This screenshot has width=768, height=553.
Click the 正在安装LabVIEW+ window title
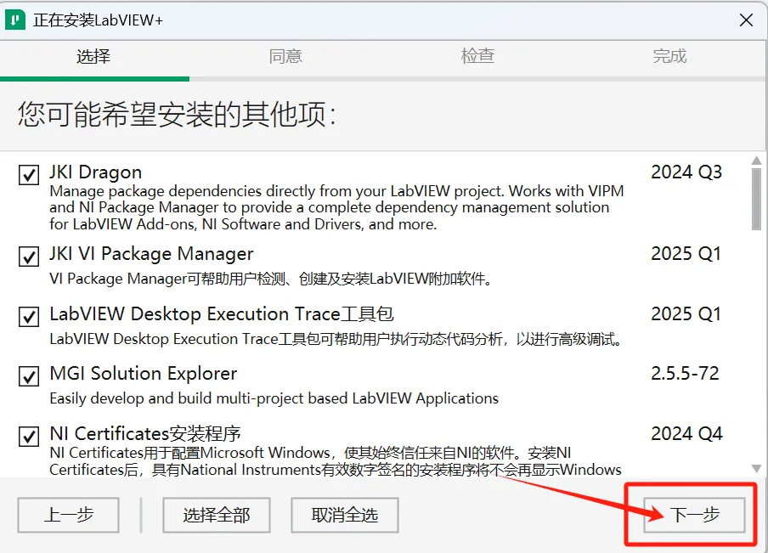[x=98, y=20]
